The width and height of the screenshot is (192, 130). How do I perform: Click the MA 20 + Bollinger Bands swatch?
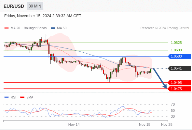click(7, 28)
